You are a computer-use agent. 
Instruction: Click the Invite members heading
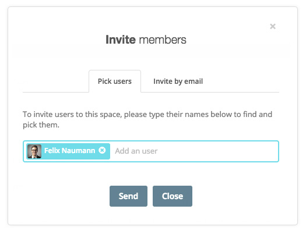pyautogui.click(x=146, y=40)
